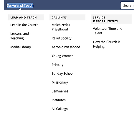Open the Sunday School link
The width and height of the screenshot is (134, 114).
(62, 74)
